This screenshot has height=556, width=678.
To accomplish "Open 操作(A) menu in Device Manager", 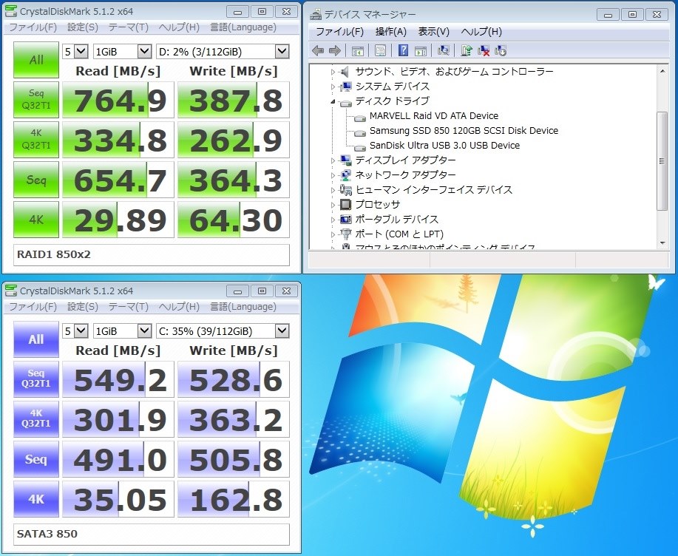I will (x=391, y=32).
